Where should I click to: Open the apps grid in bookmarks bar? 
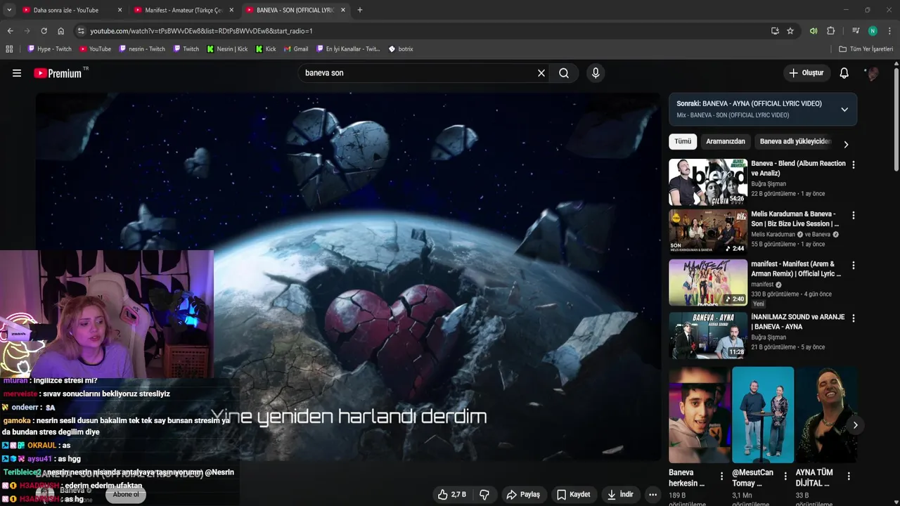pyautogui.click(x=9, y=49)
